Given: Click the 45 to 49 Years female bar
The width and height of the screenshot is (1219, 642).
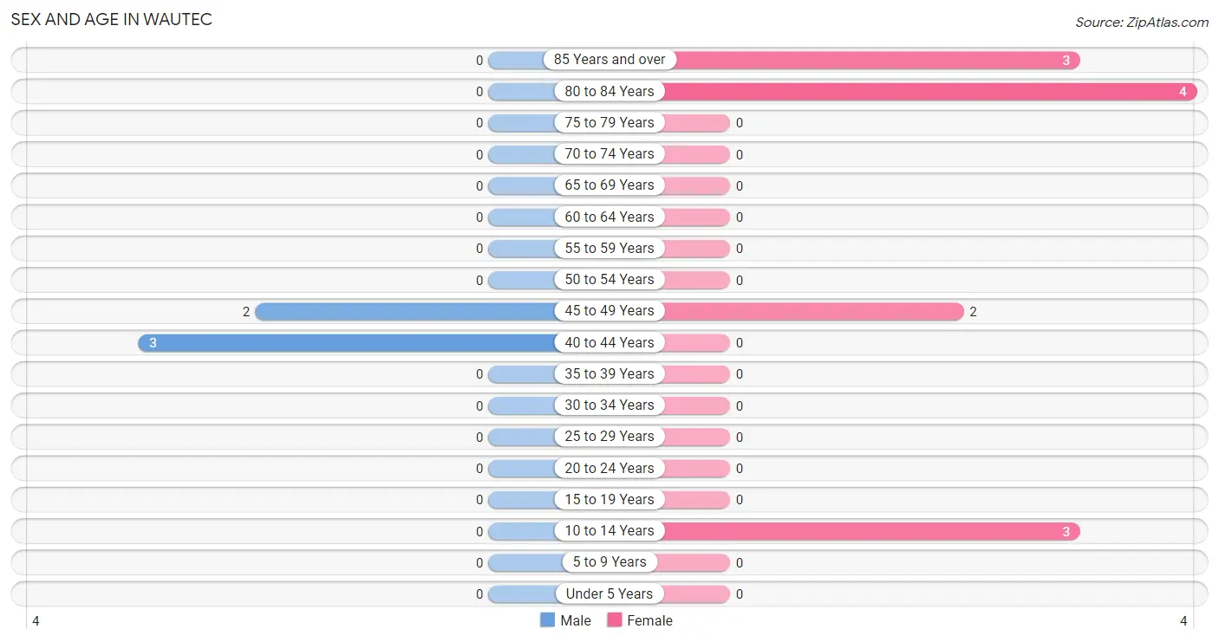Looking at the screenshot, I should (x=812, y=311).
